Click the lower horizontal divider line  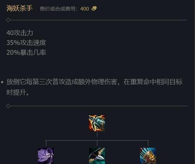click(x=99, y=106)
